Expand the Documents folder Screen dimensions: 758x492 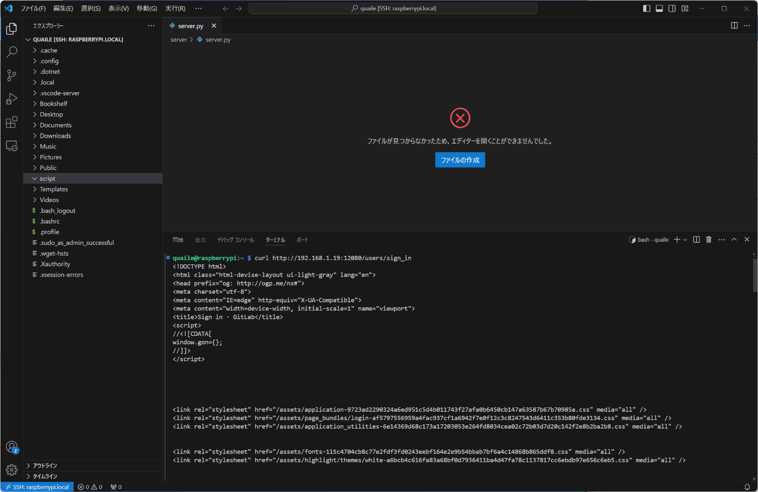[93, 125]
